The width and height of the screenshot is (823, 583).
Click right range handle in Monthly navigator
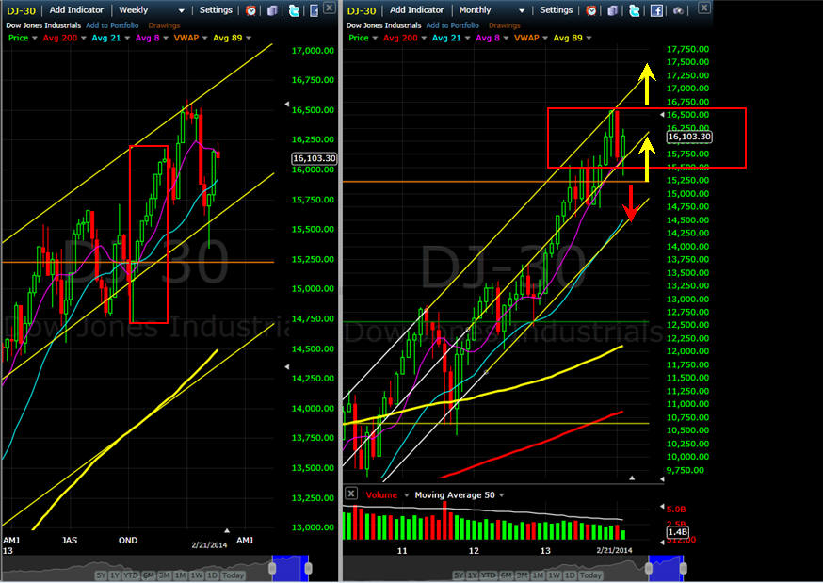(x=684, y=569)
